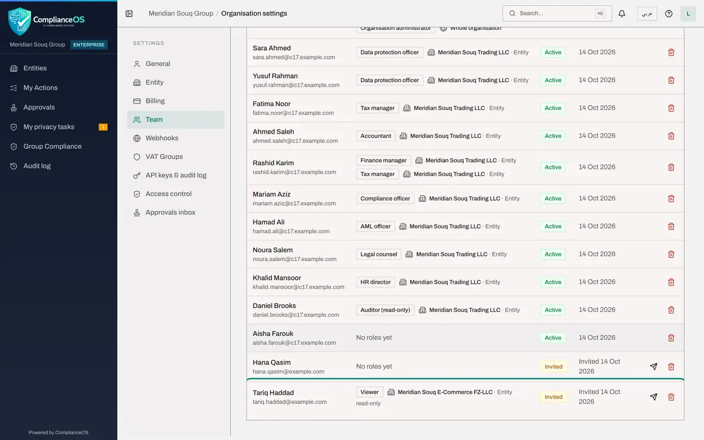Open Entity settings section

(175, 82)
